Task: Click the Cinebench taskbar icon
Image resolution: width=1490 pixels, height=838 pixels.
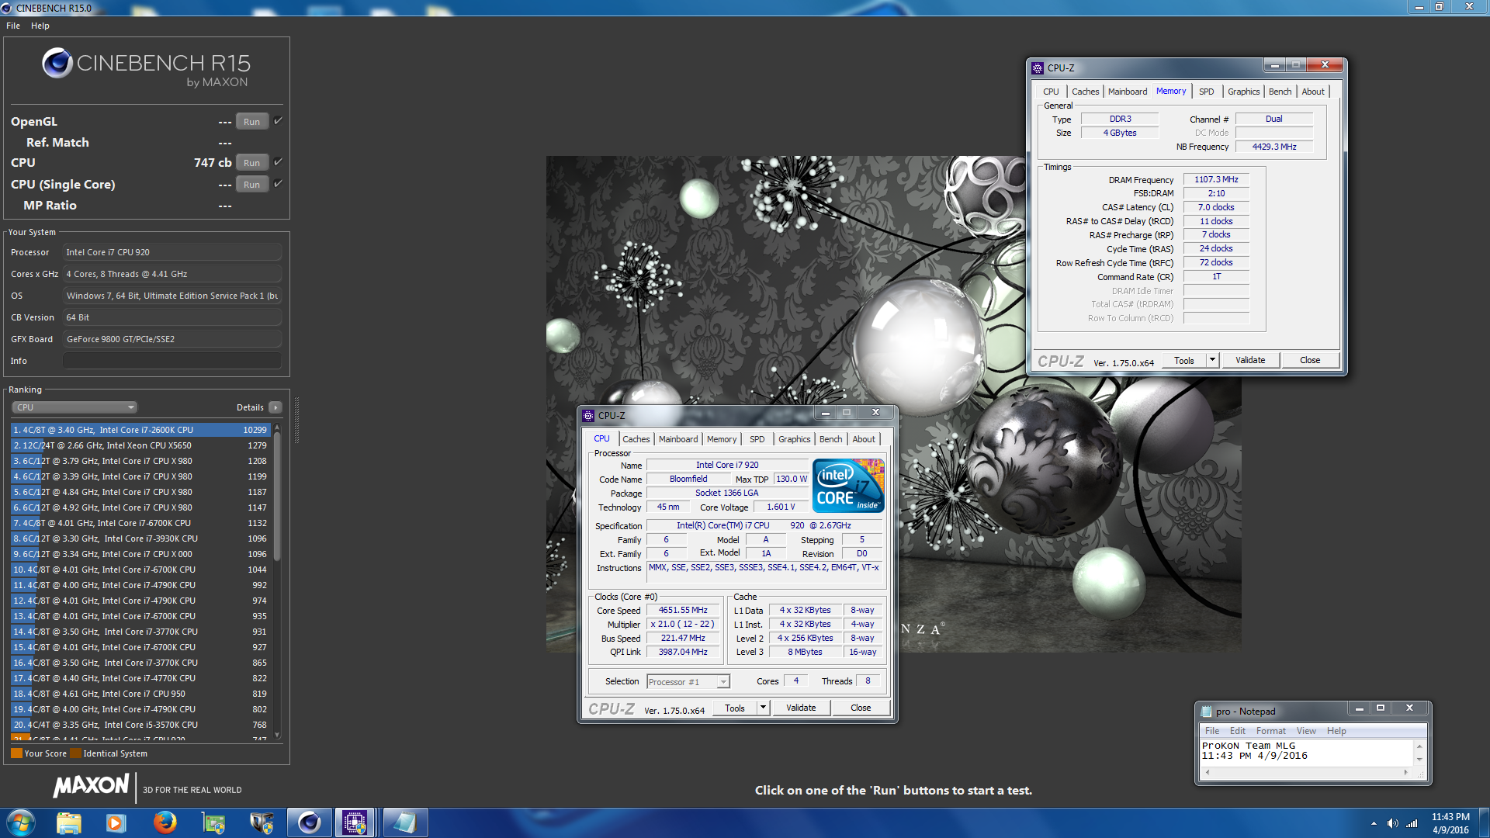Action: coord(309,822)
